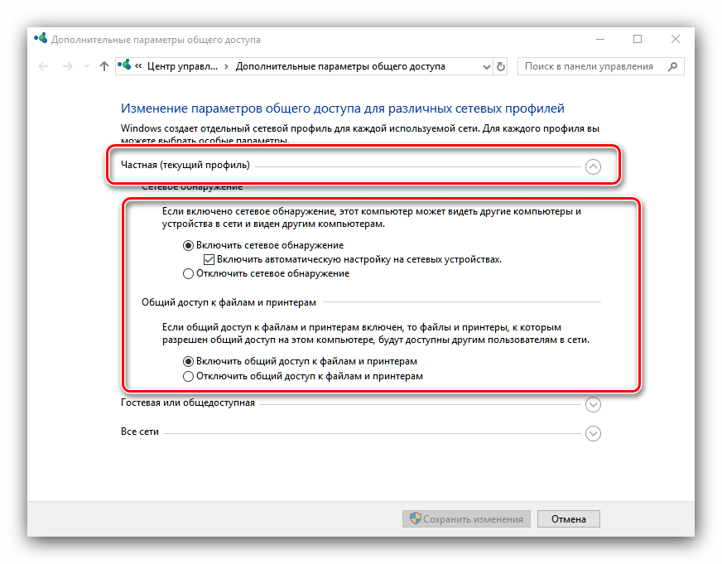Click the search magnifier icon
Viewport: 722px width, 564px height.
672,66
